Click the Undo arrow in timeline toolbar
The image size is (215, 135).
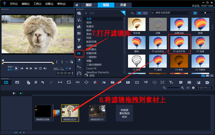point(43,83)
